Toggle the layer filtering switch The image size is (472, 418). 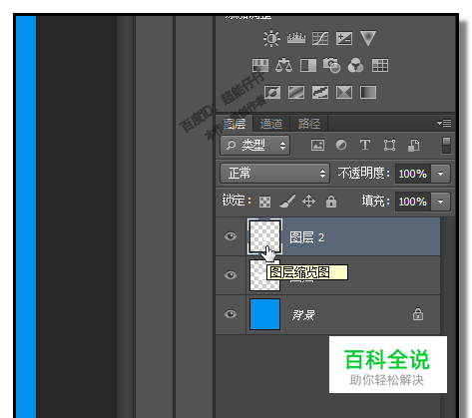(446, 146)
